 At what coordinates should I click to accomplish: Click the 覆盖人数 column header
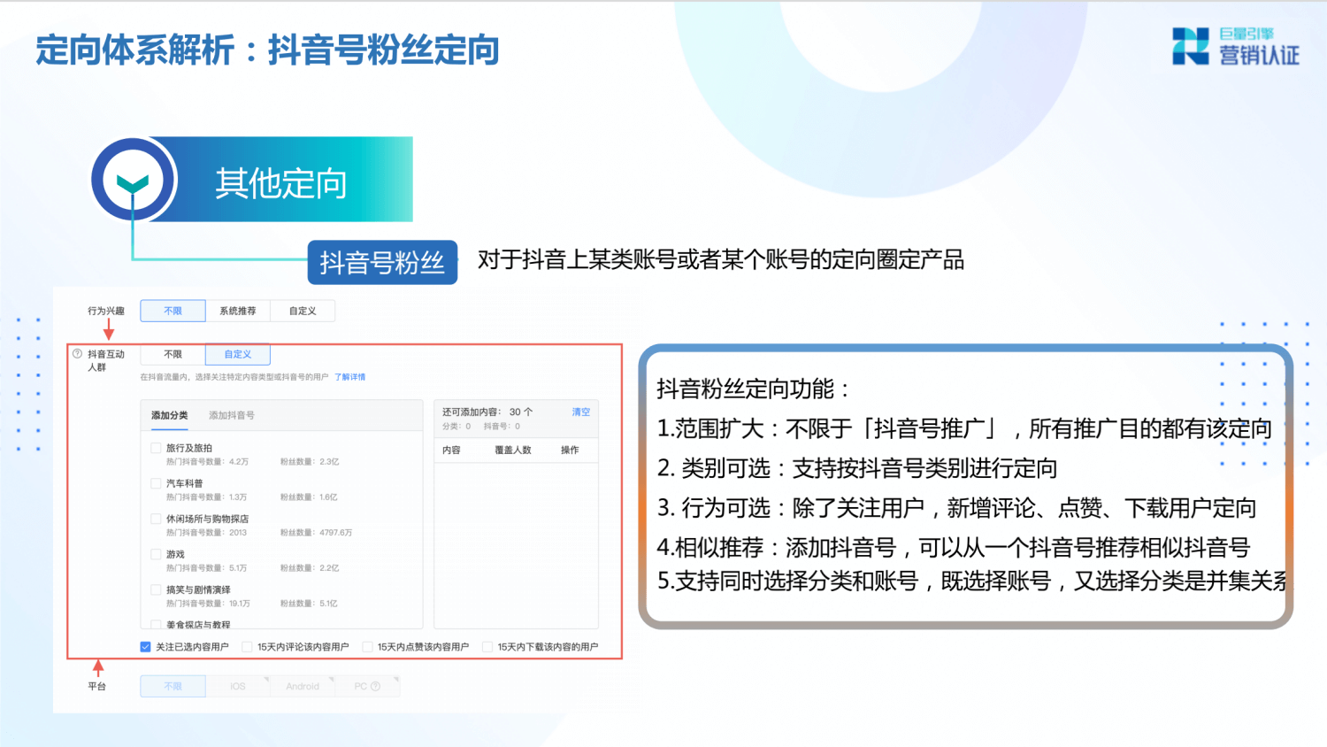tap(513, 450)
